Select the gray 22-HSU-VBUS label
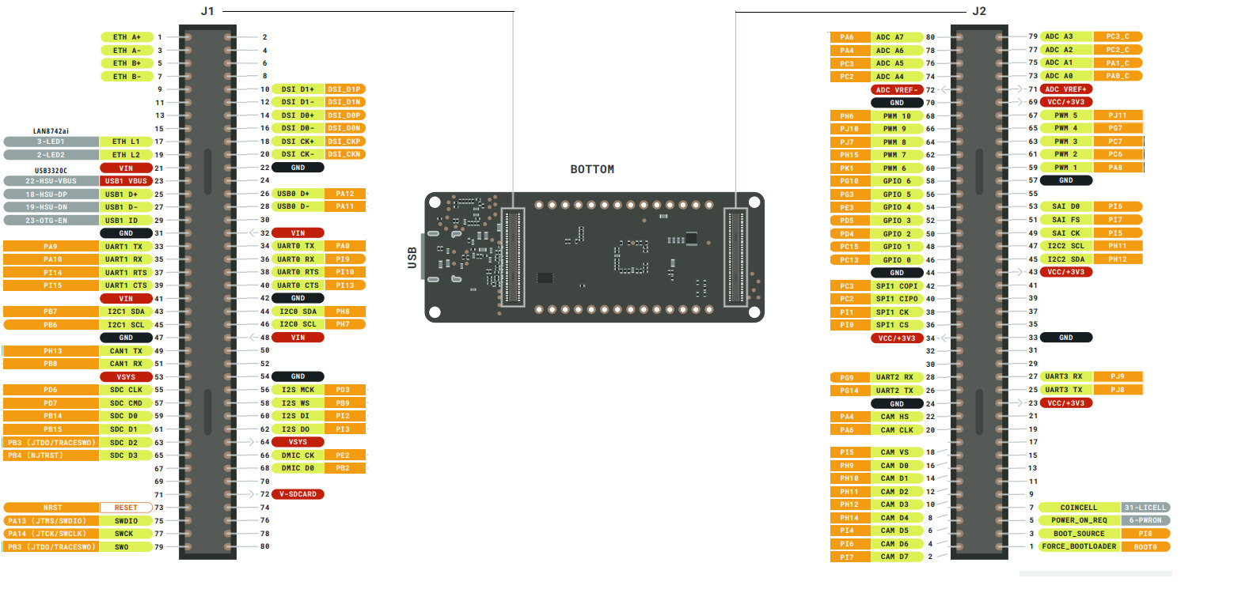1234x612 pixels. pyautogui.click(x=51, y=181)
